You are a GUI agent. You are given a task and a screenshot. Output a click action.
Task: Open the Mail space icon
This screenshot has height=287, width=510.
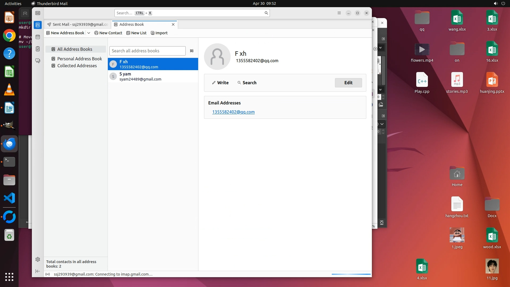coord(38,13)
